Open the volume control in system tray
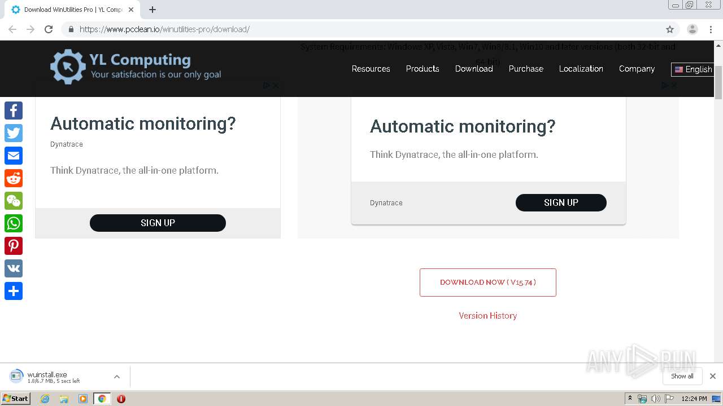Screen dimensions: 723x406 pos(655,399)
